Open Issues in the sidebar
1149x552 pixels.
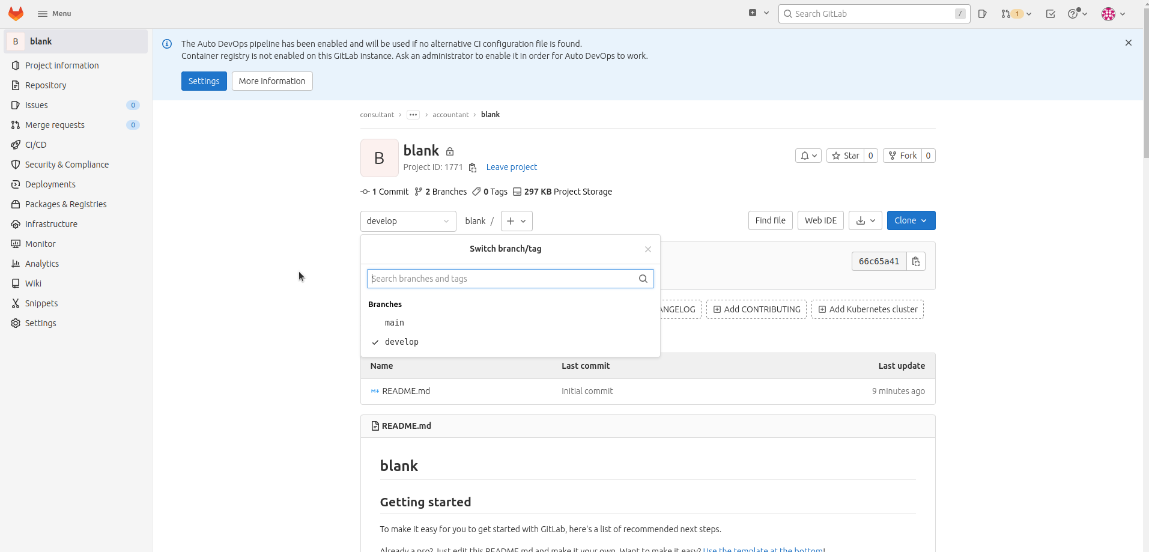pyautogui.click(x=76, y=105)
